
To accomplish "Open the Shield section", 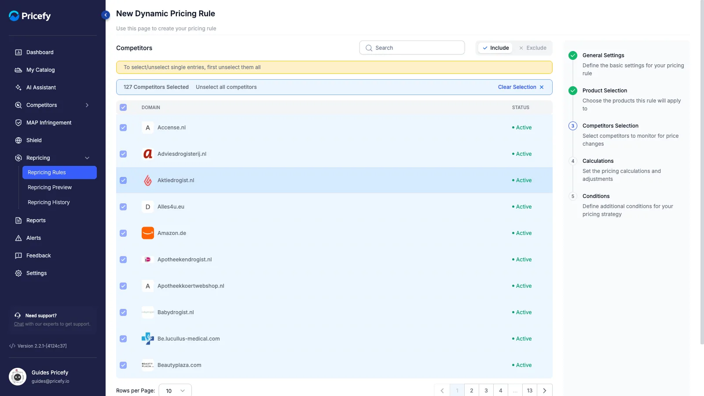I will (x=34, y=140).
